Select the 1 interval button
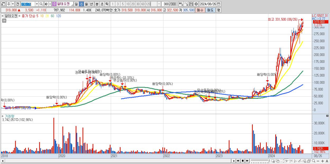Image resolution: width=330 pixels, height=164 pixels. (x=113, y=4)
